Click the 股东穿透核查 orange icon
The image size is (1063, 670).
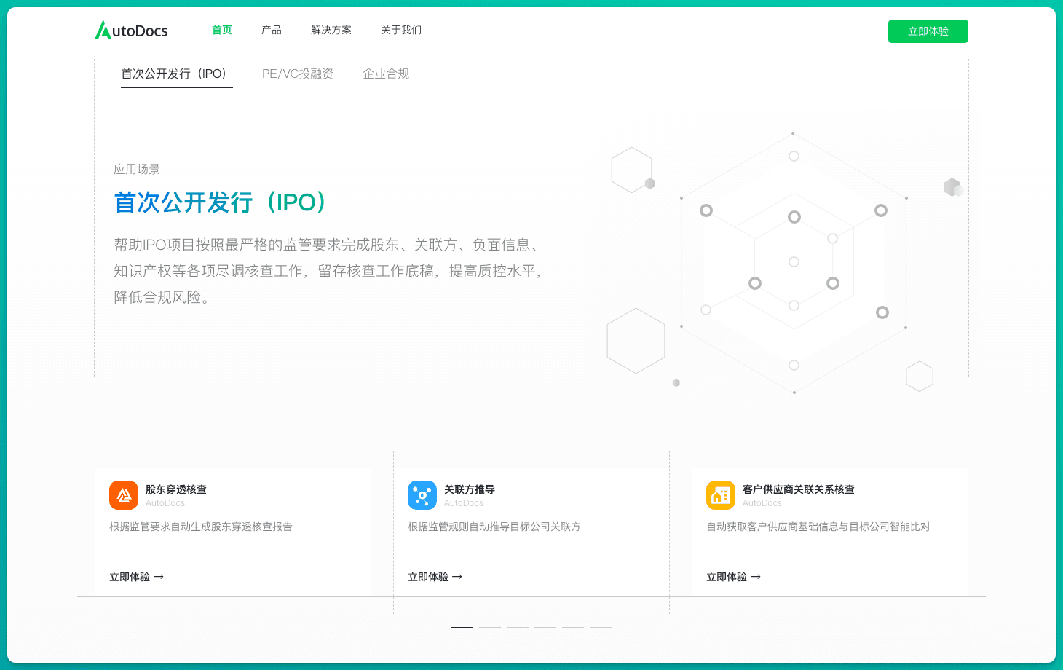124,495
